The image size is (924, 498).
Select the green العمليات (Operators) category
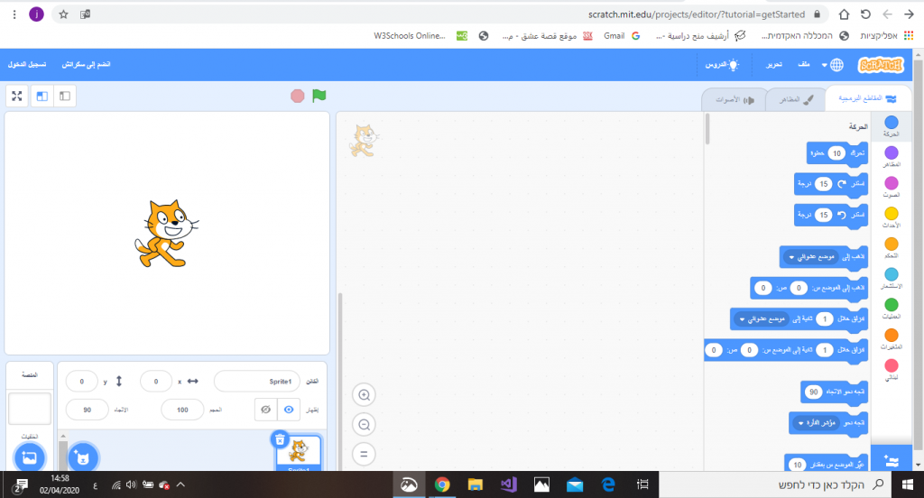click(x=891, y=309)
